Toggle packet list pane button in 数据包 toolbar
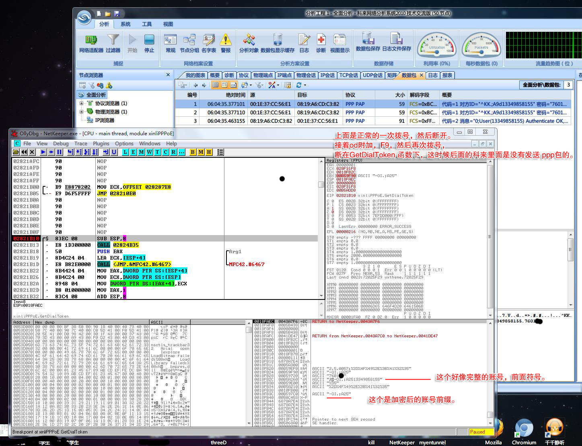This screenshot has height=446, width=582. 216,85
